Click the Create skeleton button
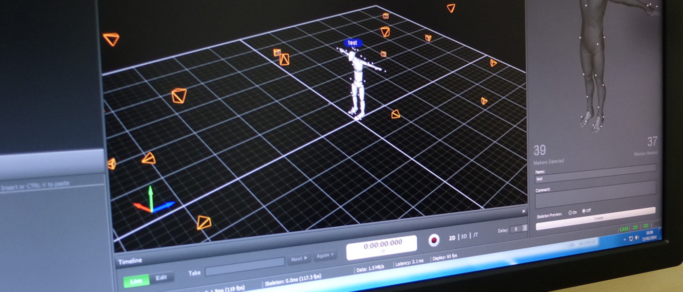 point(598,219)
